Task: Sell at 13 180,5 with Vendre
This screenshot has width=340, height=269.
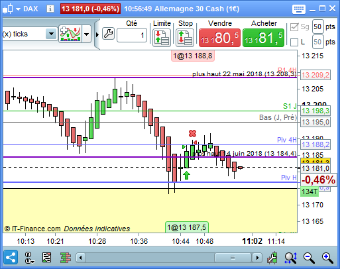Action: click(219, 38)
